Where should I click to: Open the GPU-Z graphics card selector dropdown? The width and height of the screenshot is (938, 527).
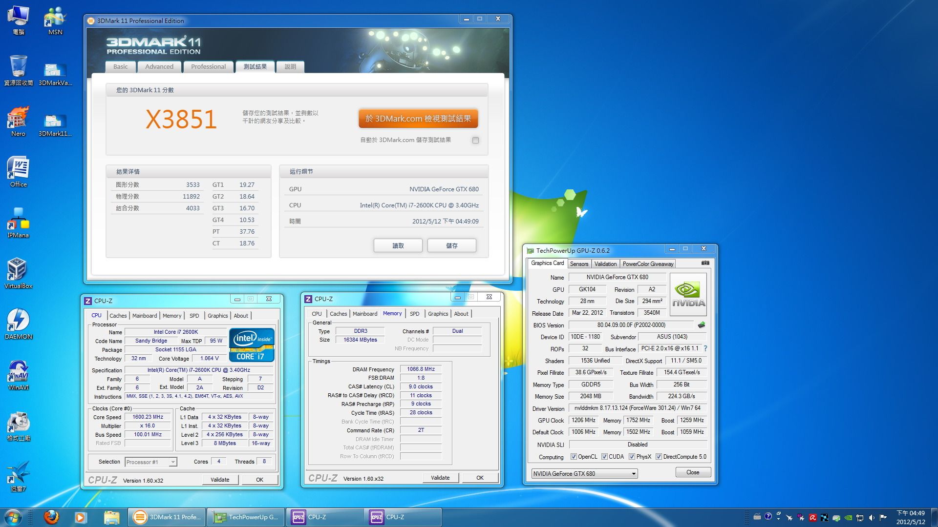pyautogui.click(x=584, y=474)
